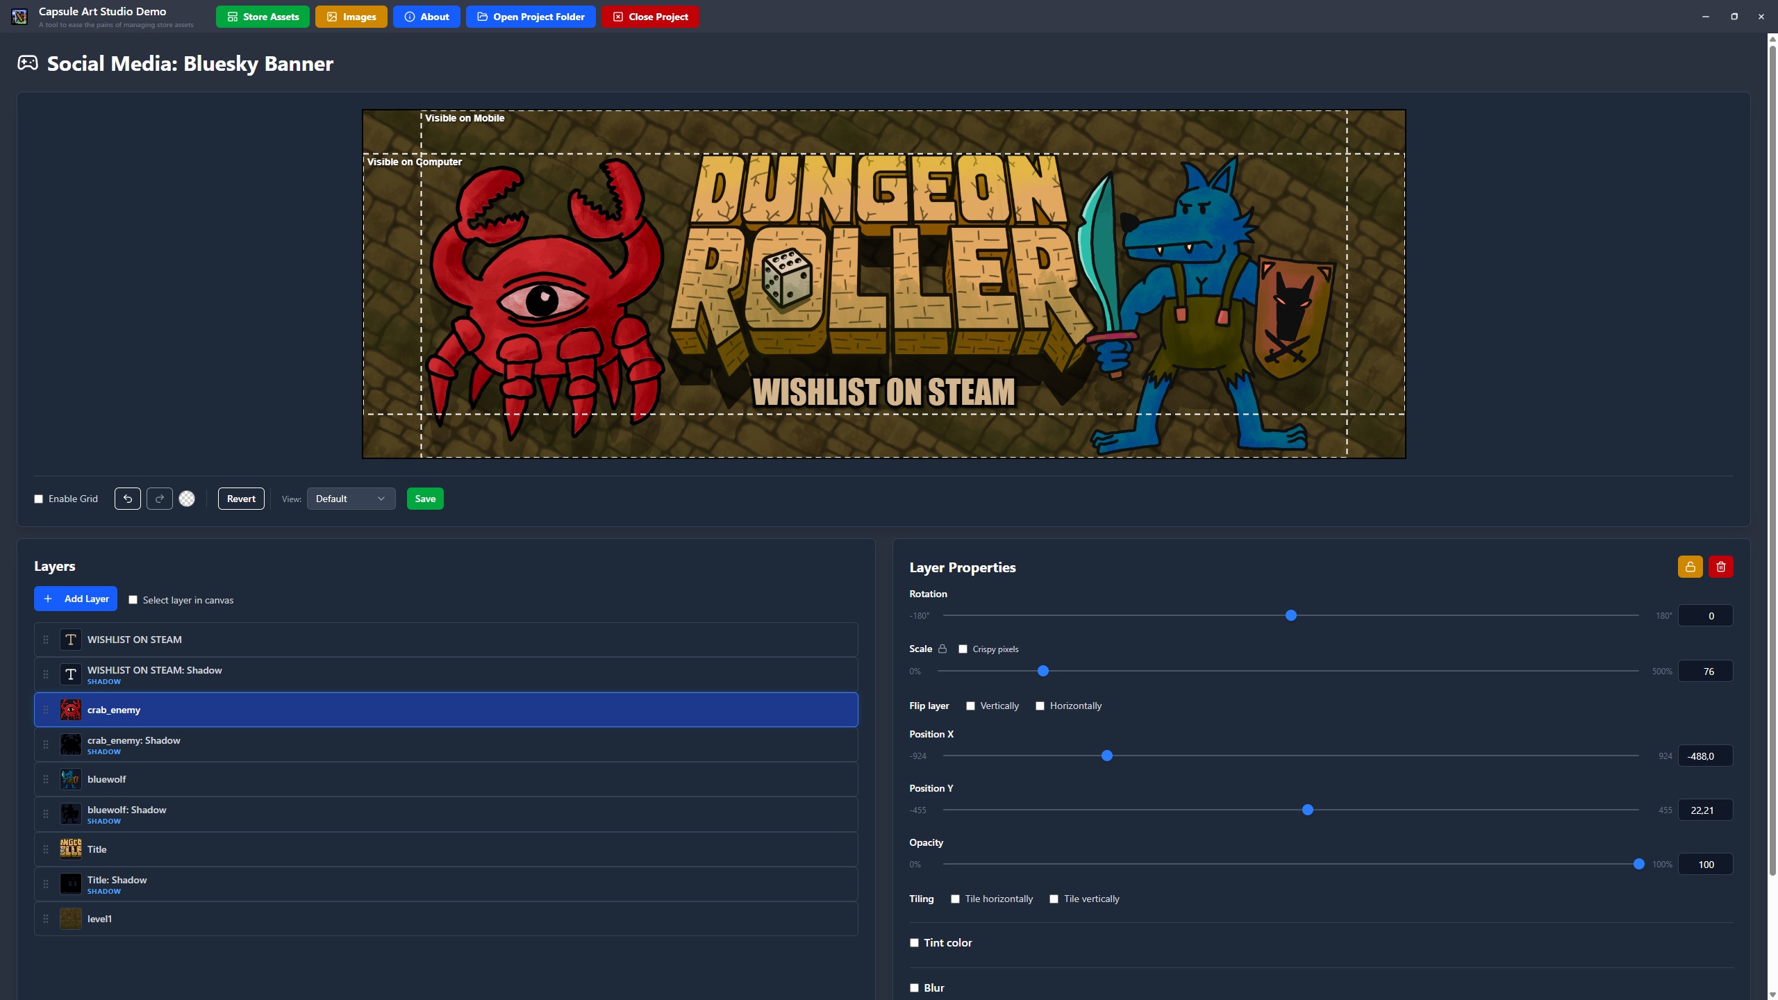The height and width of the screenshot is (1000, 1778).
Task: Click the red trash delete layer icon
Action: [x=1720, y=567]
